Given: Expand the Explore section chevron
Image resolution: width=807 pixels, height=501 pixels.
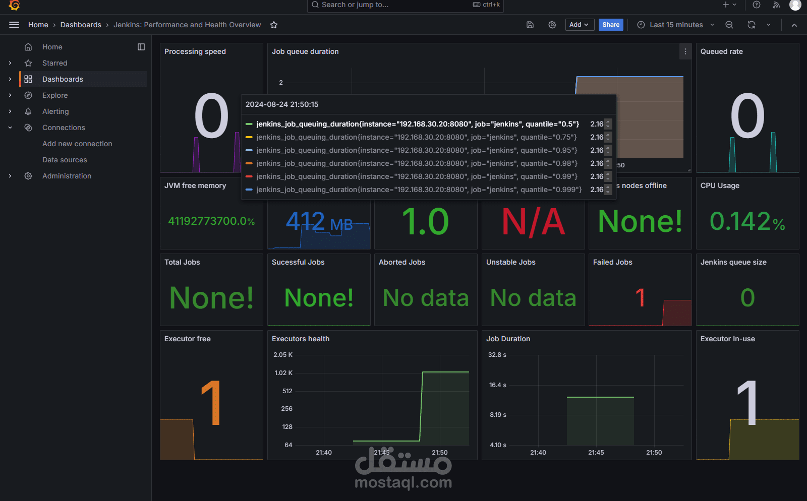Looking at the screenshot, I should click(10, 95).
